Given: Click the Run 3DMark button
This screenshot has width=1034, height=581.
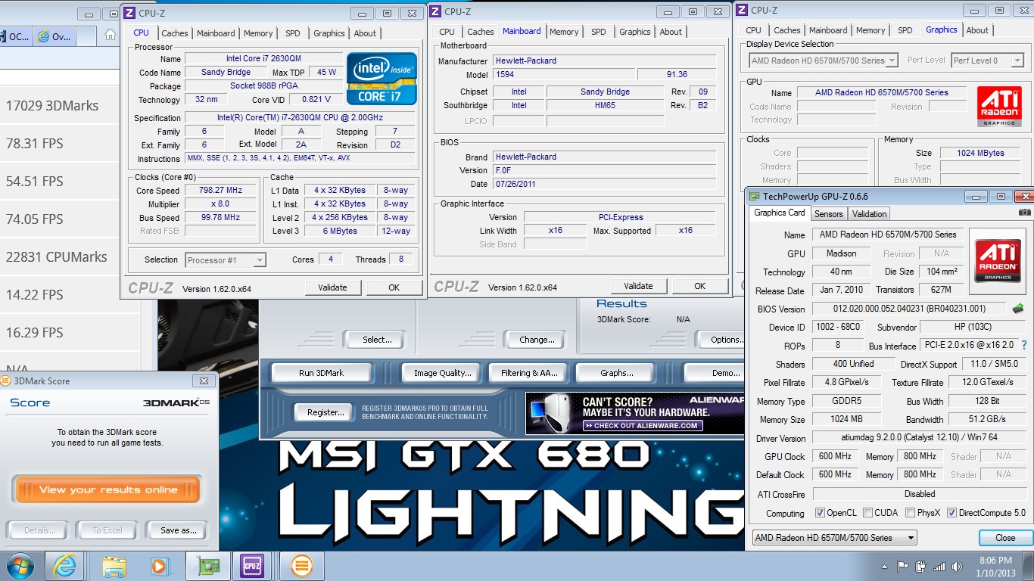Looking at the screenshot, I should 321,373.
